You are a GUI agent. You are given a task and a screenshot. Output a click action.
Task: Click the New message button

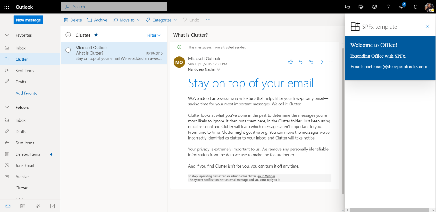28,20
